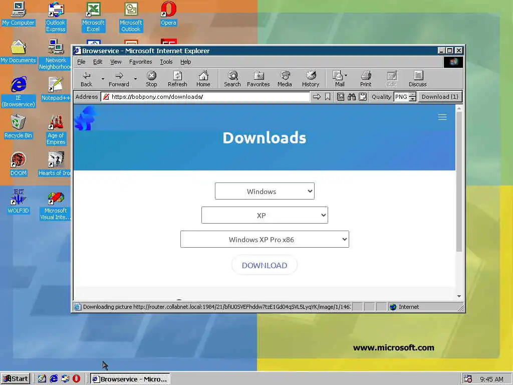
Task: Select the My Computer desktop icon
Action: [19, 14]
